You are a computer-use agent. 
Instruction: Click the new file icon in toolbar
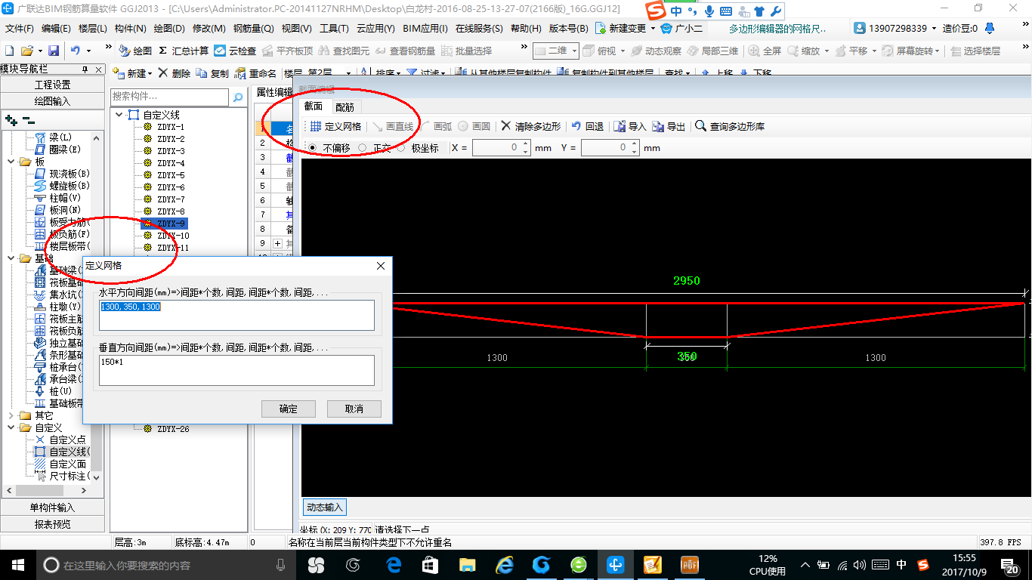point(10,51)
